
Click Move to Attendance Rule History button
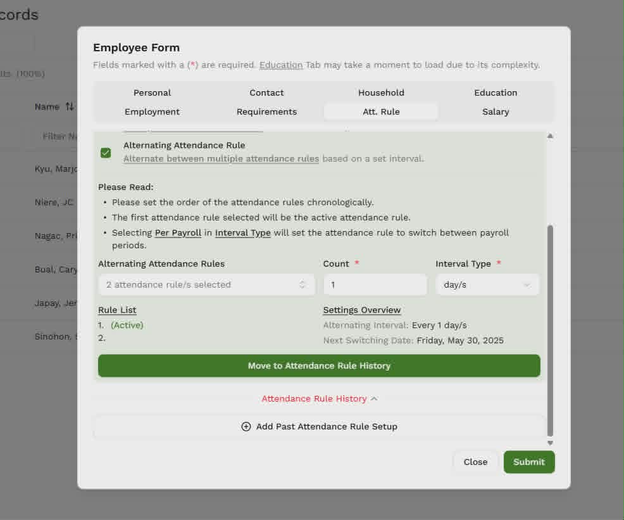tap(319, 365)
